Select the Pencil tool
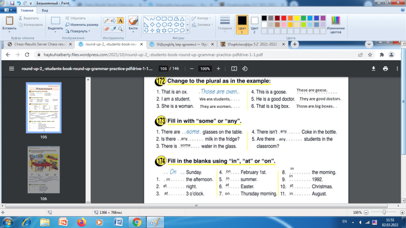The height and width of the screenshot is (228, 406). pos(106,21)
